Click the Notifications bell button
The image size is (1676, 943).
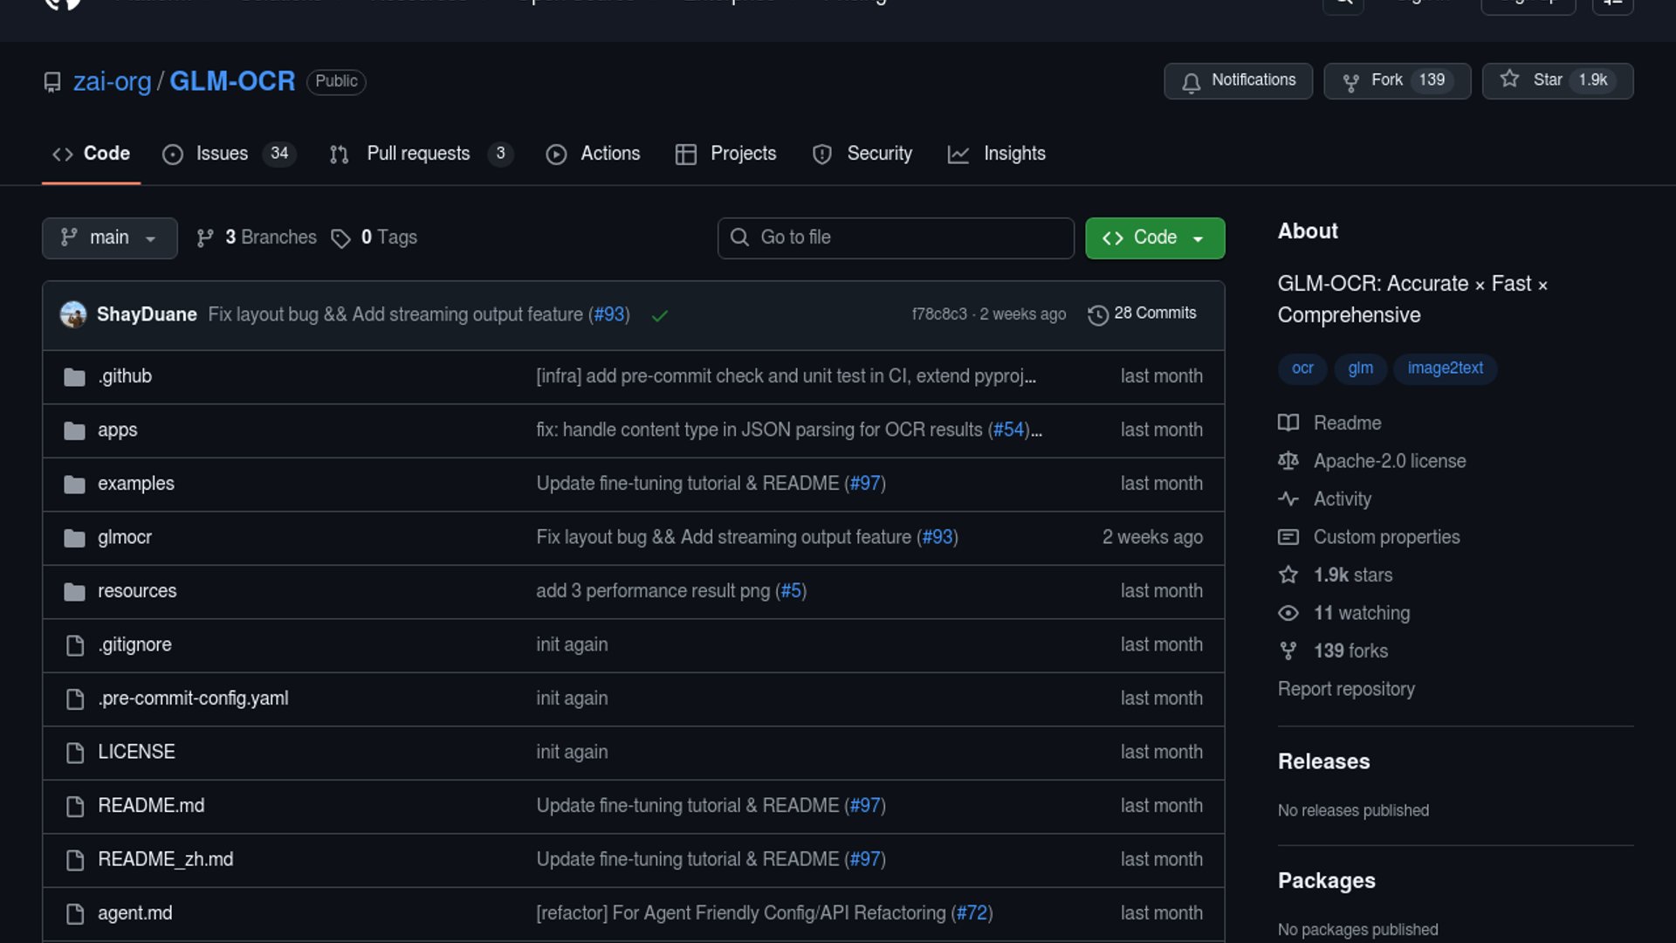click(1237, 80)
